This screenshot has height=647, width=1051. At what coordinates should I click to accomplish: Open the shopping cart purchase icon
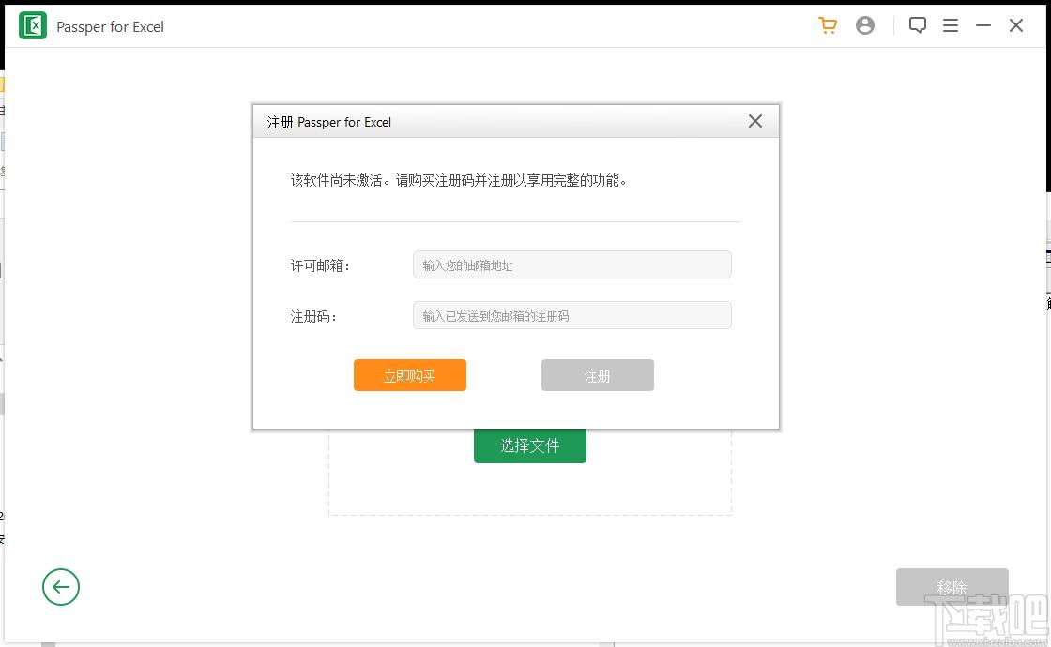[828, 26]
